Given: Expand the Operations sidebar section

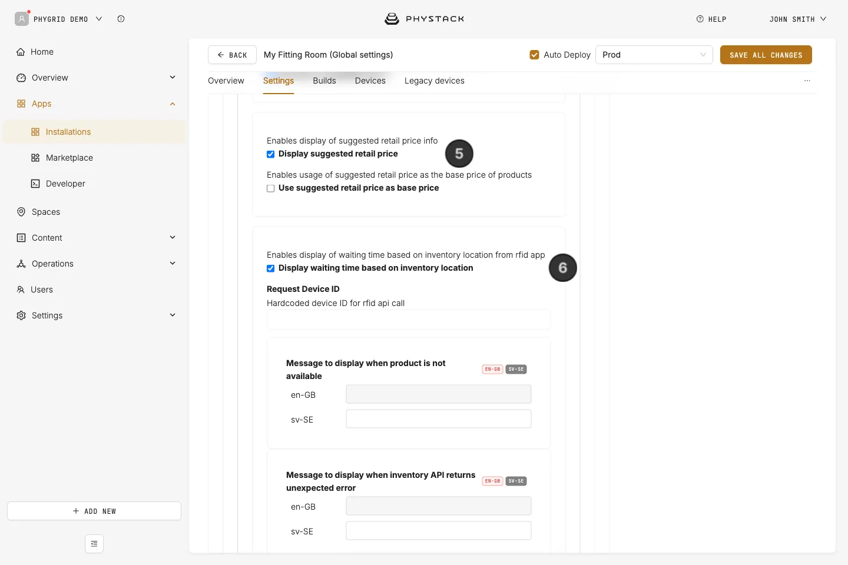Looking at the screenshot, I should pos(173,263).
